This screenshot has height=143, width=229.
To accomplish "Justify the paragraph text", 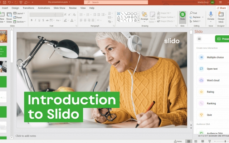I will 93,20.
